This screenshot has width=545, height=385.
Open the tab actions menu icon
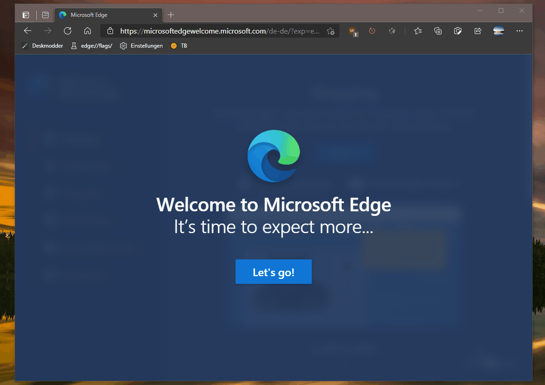point(26,15)
